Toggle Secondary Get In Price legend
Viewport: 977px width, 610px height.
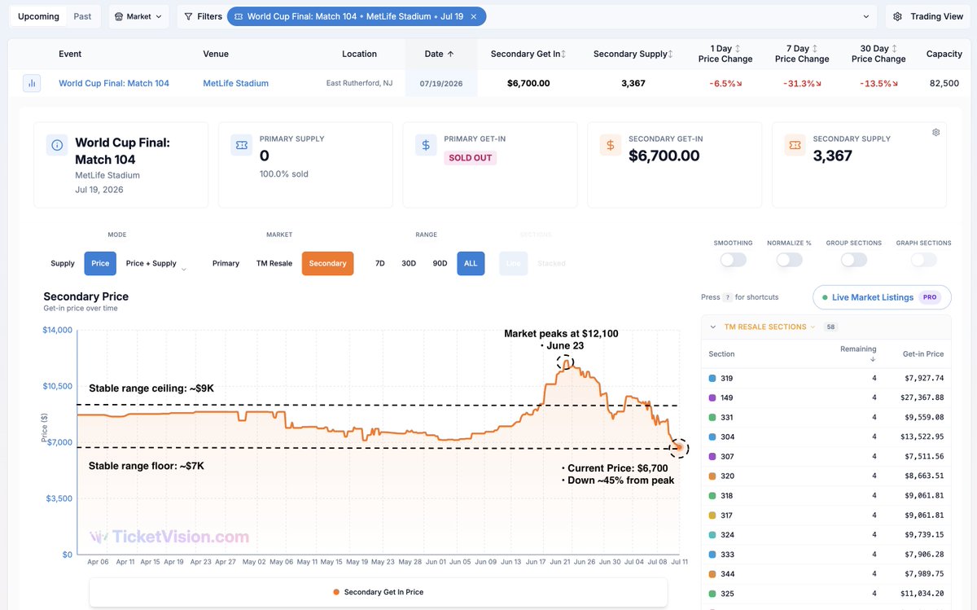coord(378,592)
